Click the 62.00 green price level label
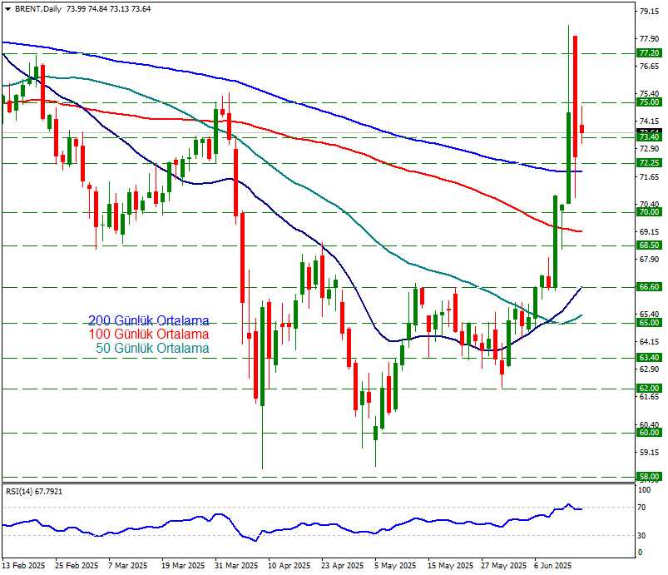 [x=649, y=389]
